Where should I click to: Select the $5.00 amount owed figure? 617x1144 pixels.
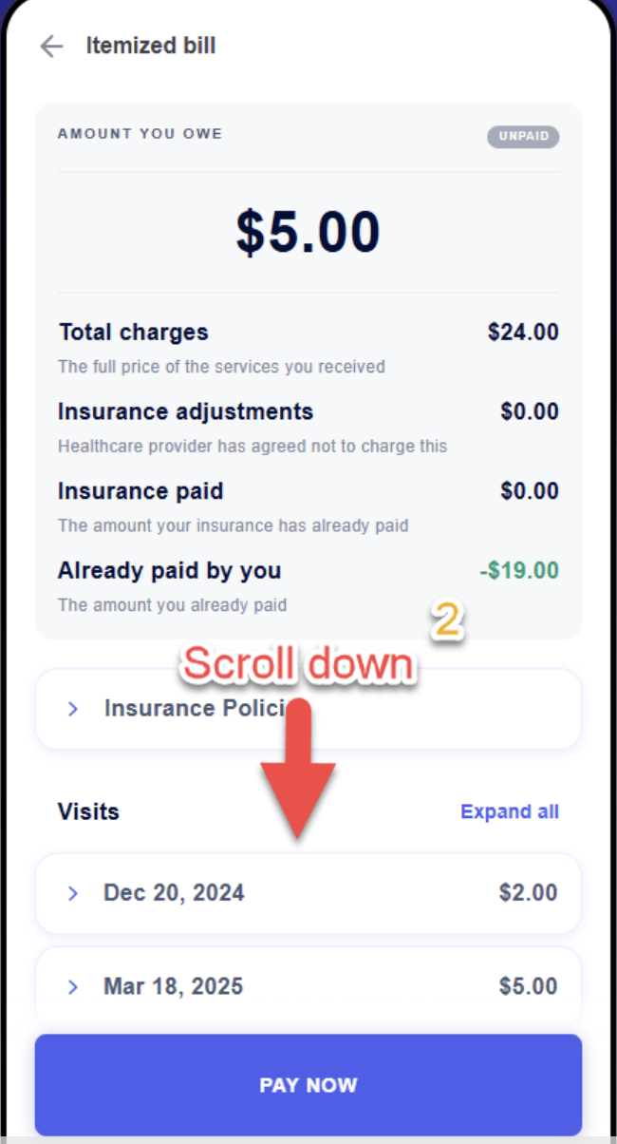coord(308,232)
